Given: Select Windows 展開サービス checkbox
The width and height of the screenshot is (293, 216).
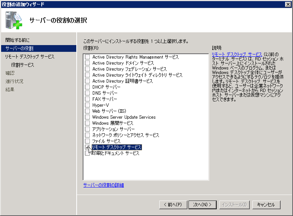Looking at the screenshot, I should [x=87, y=123].
